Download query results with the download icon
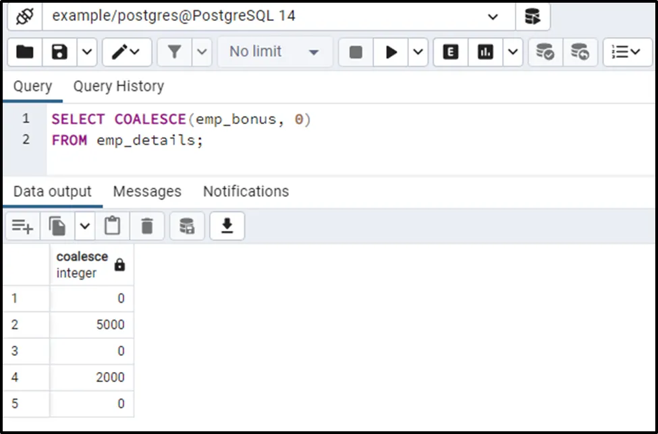658x434 pixels. [x=227, y=227]
